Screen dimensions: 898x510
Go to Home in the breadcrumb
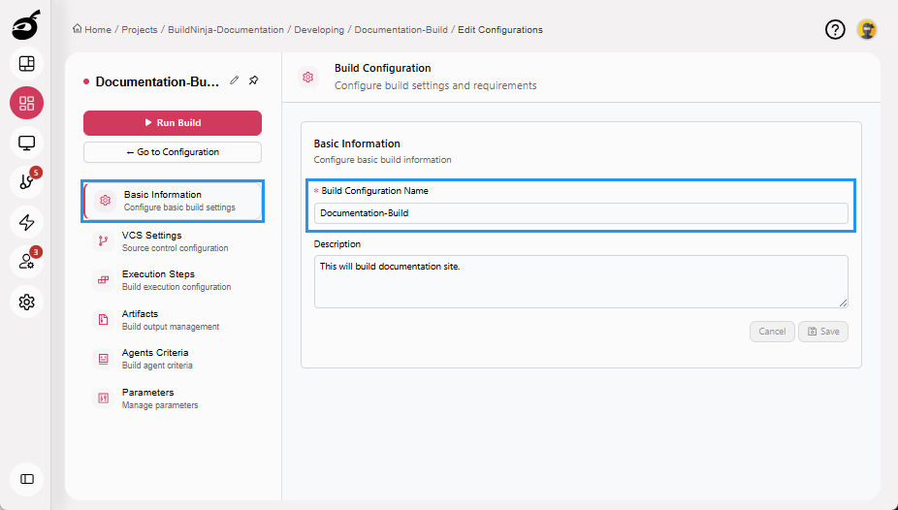point(98,29)
